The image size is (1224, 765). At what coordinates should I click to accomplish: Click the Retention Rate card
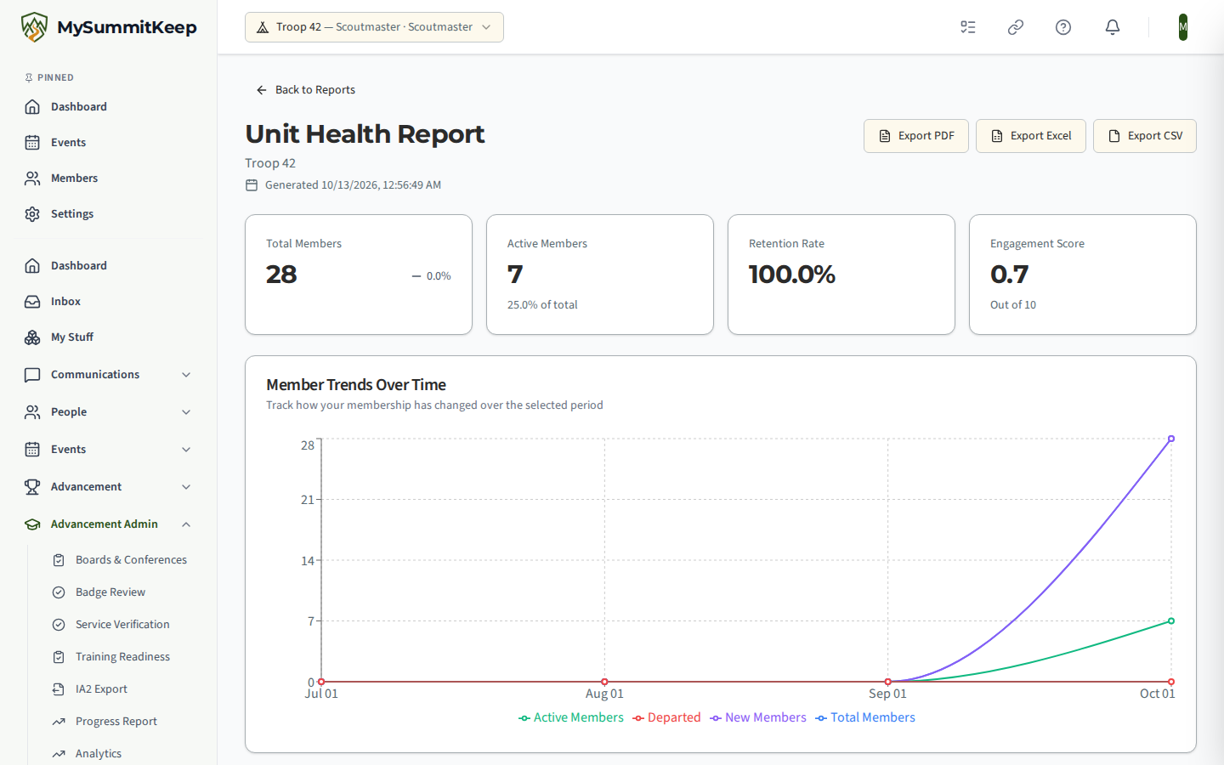point(841,275)
